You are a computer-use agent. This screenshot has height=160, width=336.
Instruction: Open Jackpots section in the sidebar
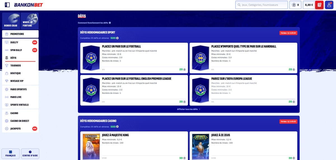pos(20,129)
